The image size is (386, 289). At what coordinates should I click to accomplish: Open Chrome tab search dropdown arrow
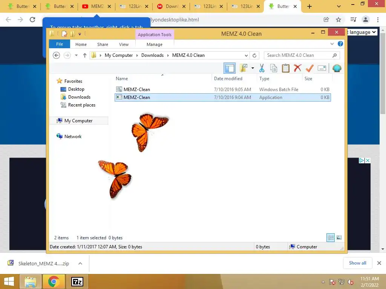(x=339, y=7)
